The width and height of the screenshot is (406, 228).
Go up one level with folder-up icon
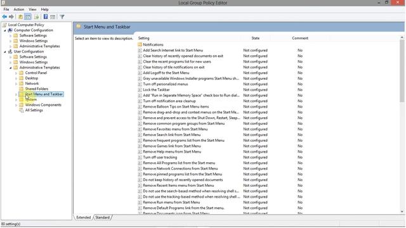pos(20,17)
